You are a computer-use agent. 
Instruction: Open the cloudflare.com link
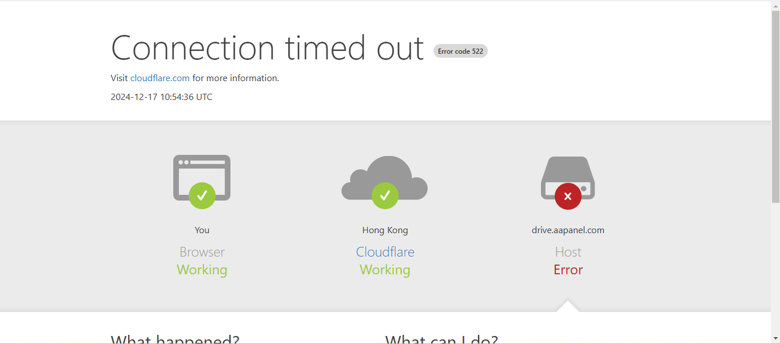point(160,78)
